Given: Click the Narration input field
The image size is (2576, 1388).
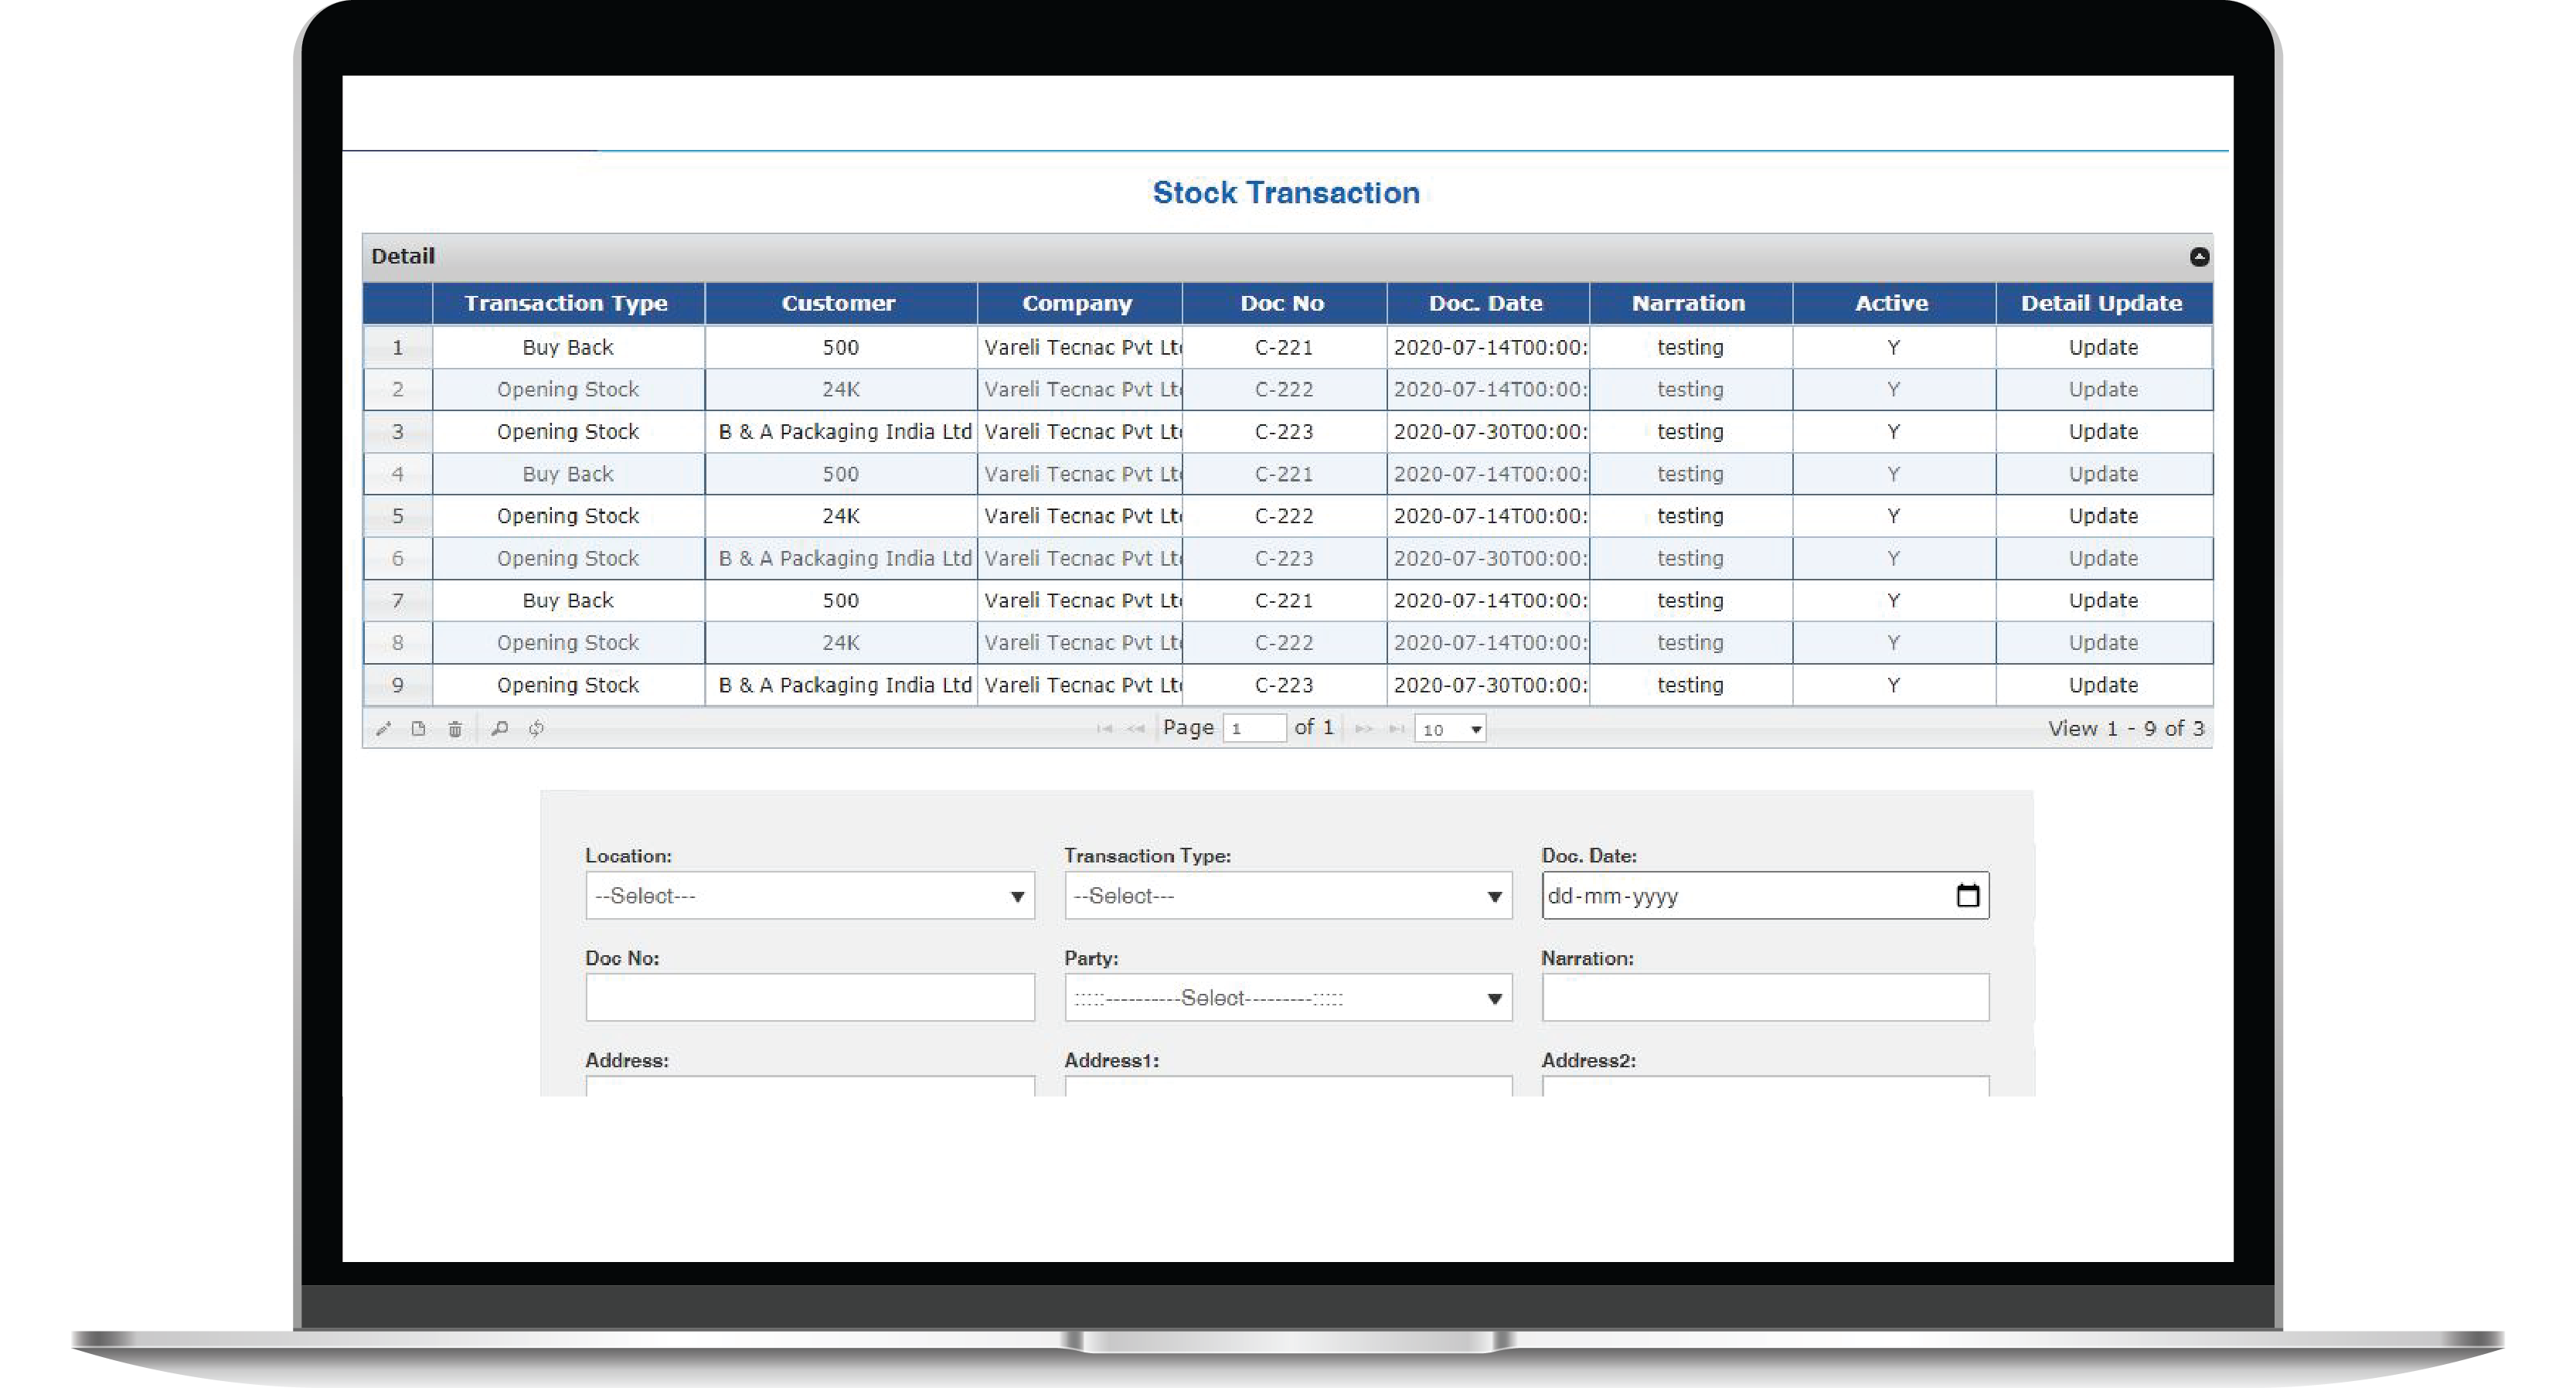Looking at the screenshot, I should (1765, 998).
